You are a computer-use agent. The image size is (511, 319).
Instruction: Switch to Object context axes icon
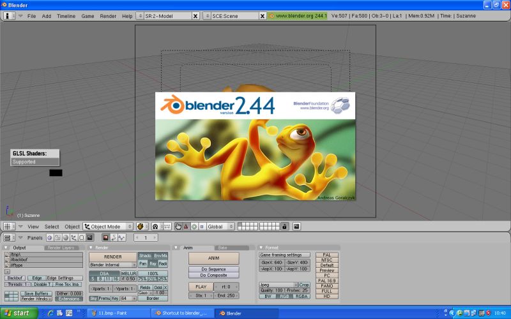(x=74, y=237)
